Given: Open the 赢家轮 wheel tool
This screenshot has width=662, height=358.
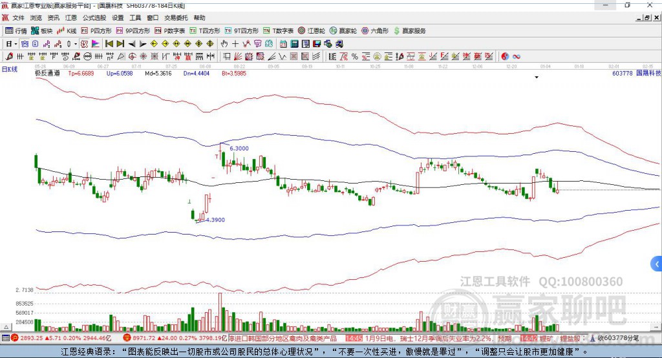Looking at the screenshot, I should point(343,31).
